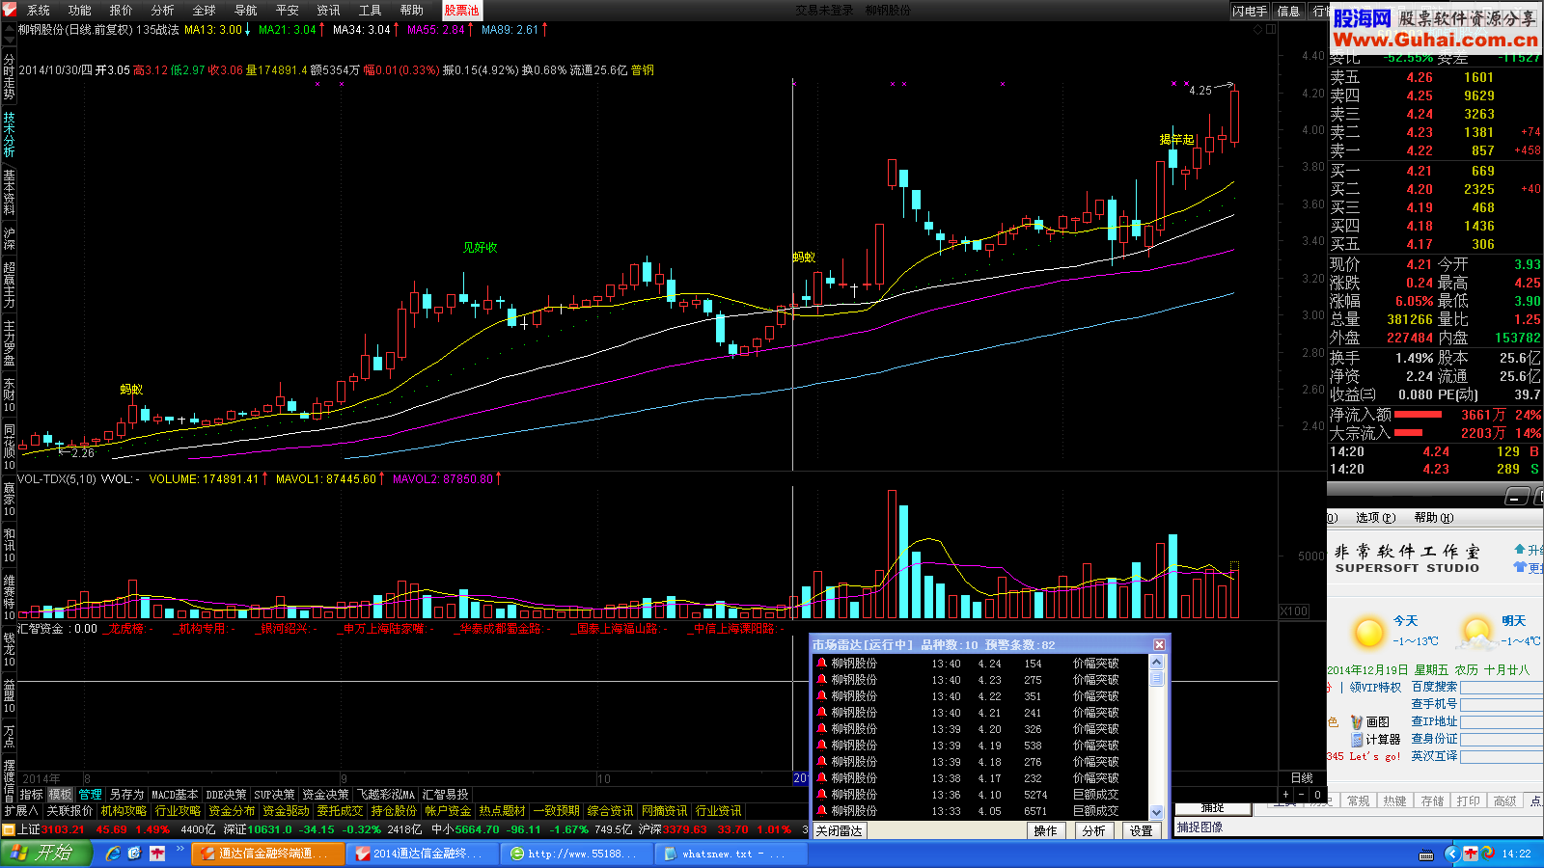
Task: Click the colorful swirl tray icon
Action: click(x=1488, y=854)
